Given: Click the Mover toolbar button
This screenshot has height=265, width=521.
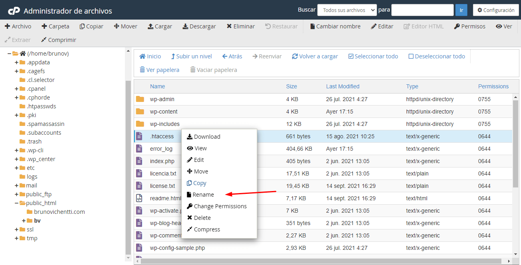Looking at the screenshot, I should tap(126, 26).
